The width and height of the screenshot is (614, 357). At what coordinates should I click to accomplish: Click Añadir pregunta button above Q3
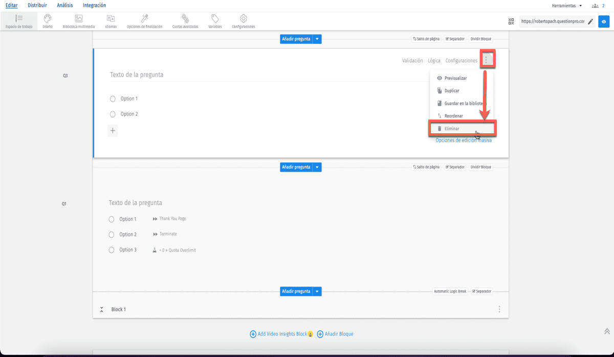click(296, 39)
